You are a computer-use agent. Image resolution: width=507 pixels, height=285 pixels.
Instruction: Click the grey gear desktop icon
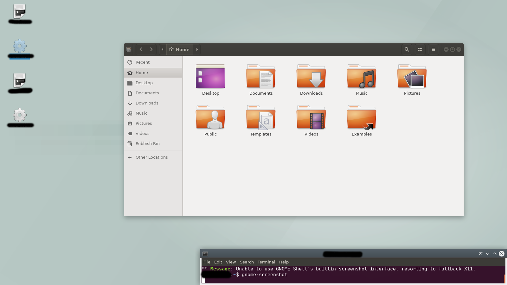pos(20,115)
